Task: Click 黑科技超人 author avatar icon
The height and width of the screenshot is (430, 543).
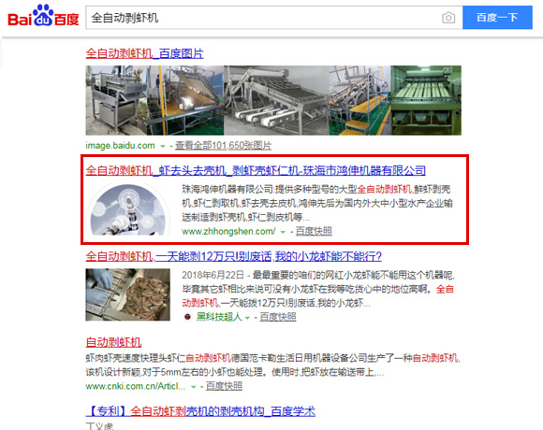Action: [187, 317]
